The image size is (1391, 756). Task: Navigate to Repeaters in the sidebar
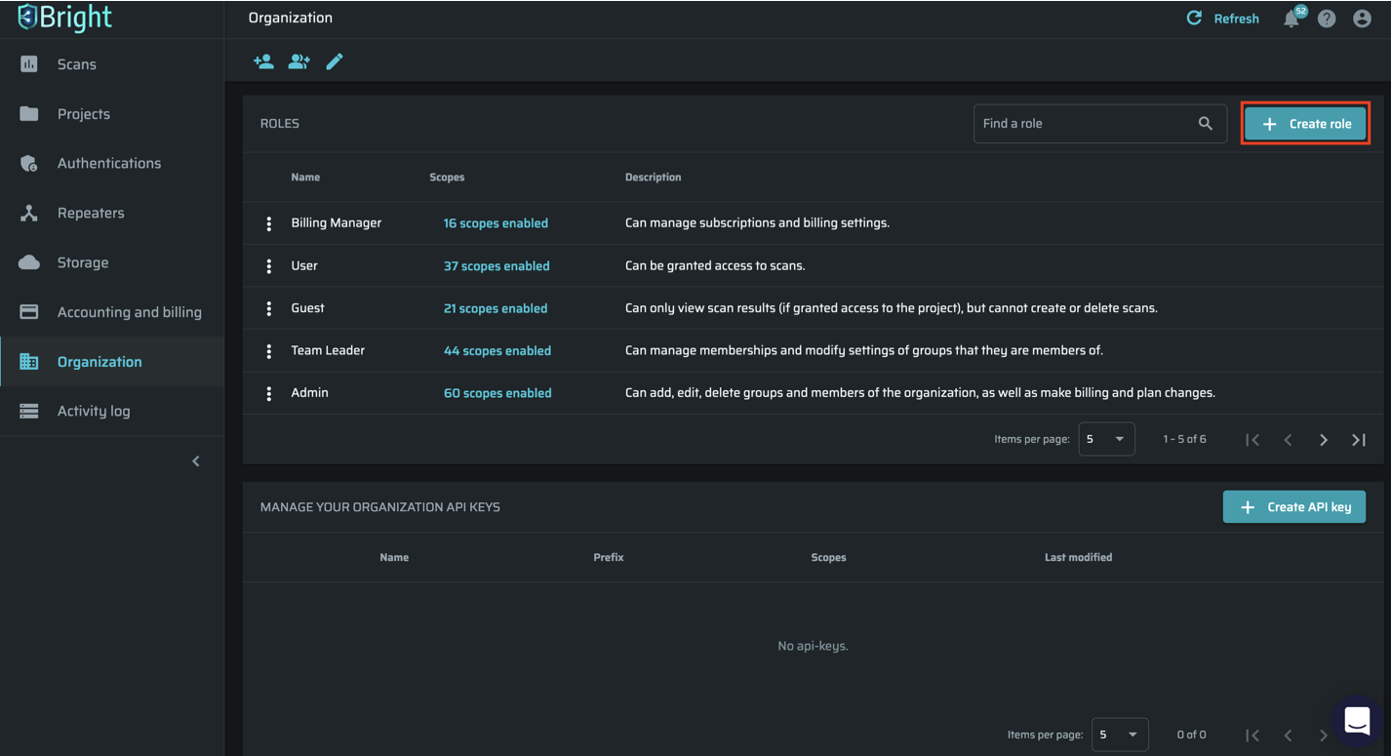tap(90, 213)
